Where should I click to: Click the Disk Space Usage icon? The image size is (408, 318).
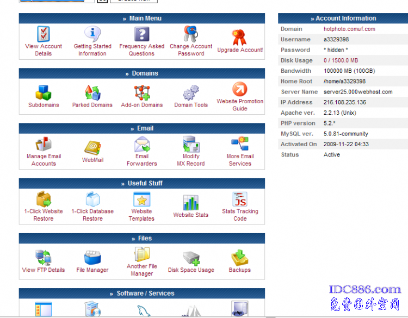tap(191, 257)
